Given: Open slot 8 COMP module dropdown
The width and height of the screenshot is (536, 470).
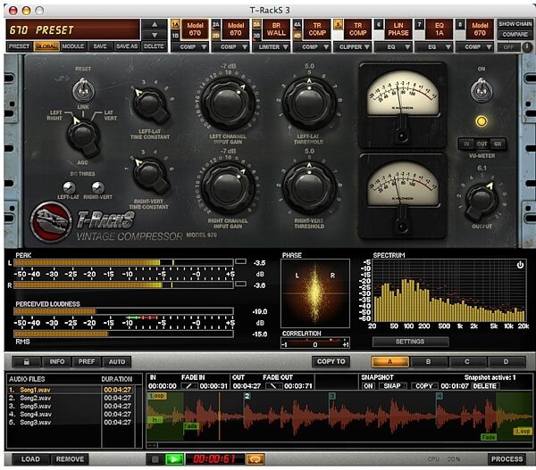Looking at the screenshot, I should [474, 46].
